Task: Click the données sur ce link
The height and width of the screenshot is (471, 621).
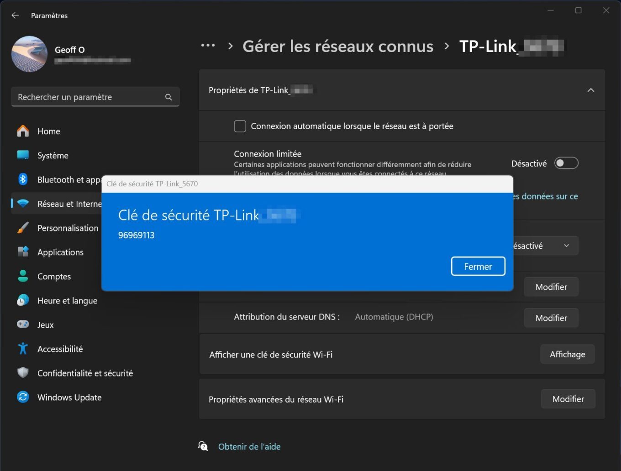Action: click(546, 196)
